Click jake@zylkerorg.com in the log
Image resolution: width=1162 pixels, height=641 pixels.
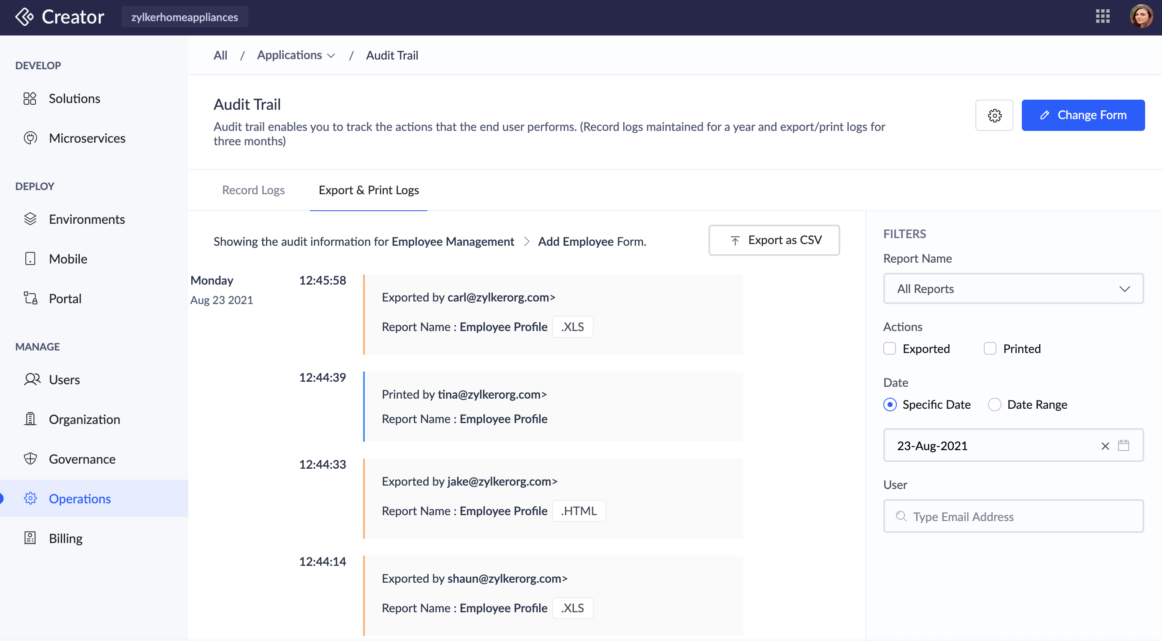499,481
